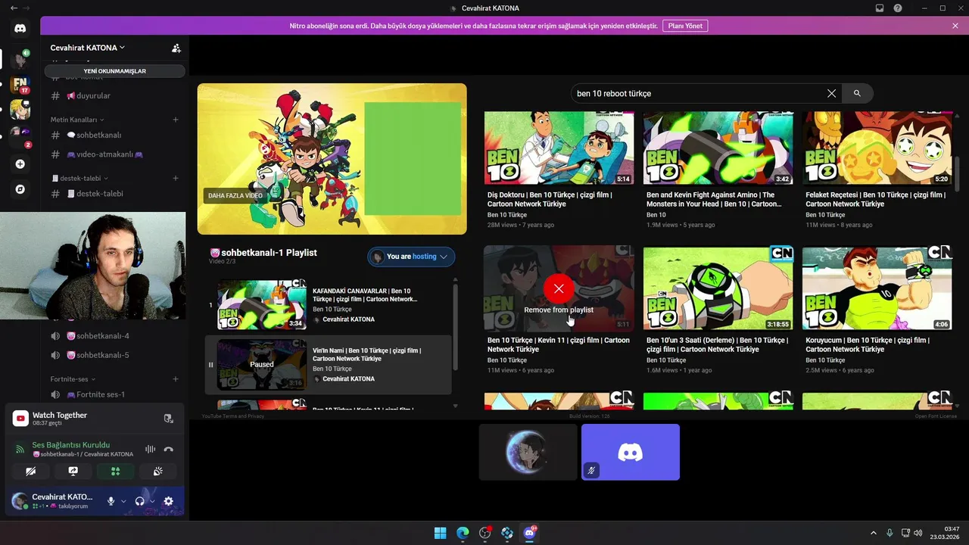
Task: Go back with the title bar arrow
Action: coord(14,8)
